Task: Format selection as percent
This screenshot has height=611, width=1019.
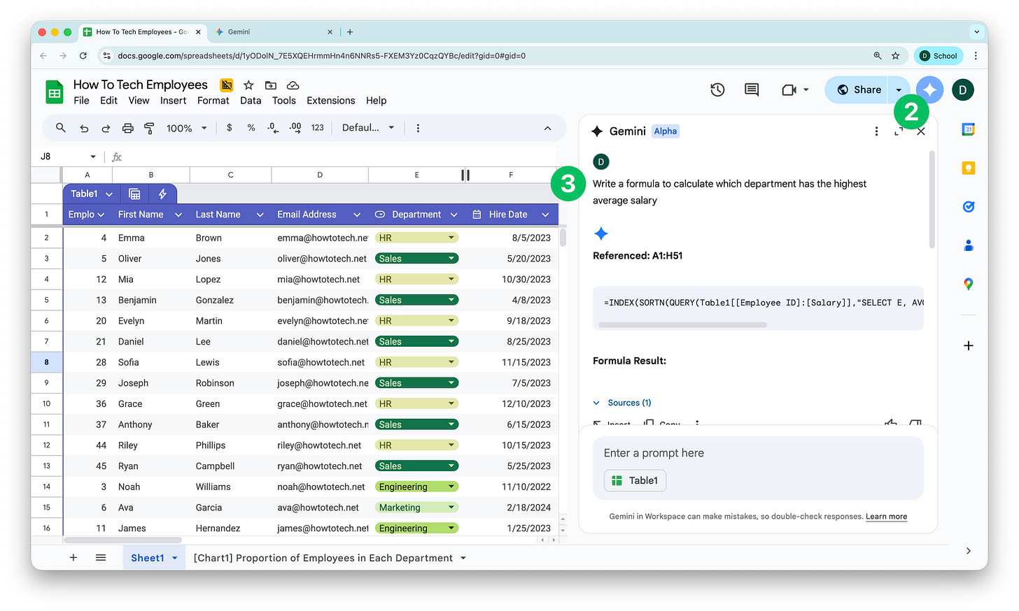Action: click(x=251, y=128)
